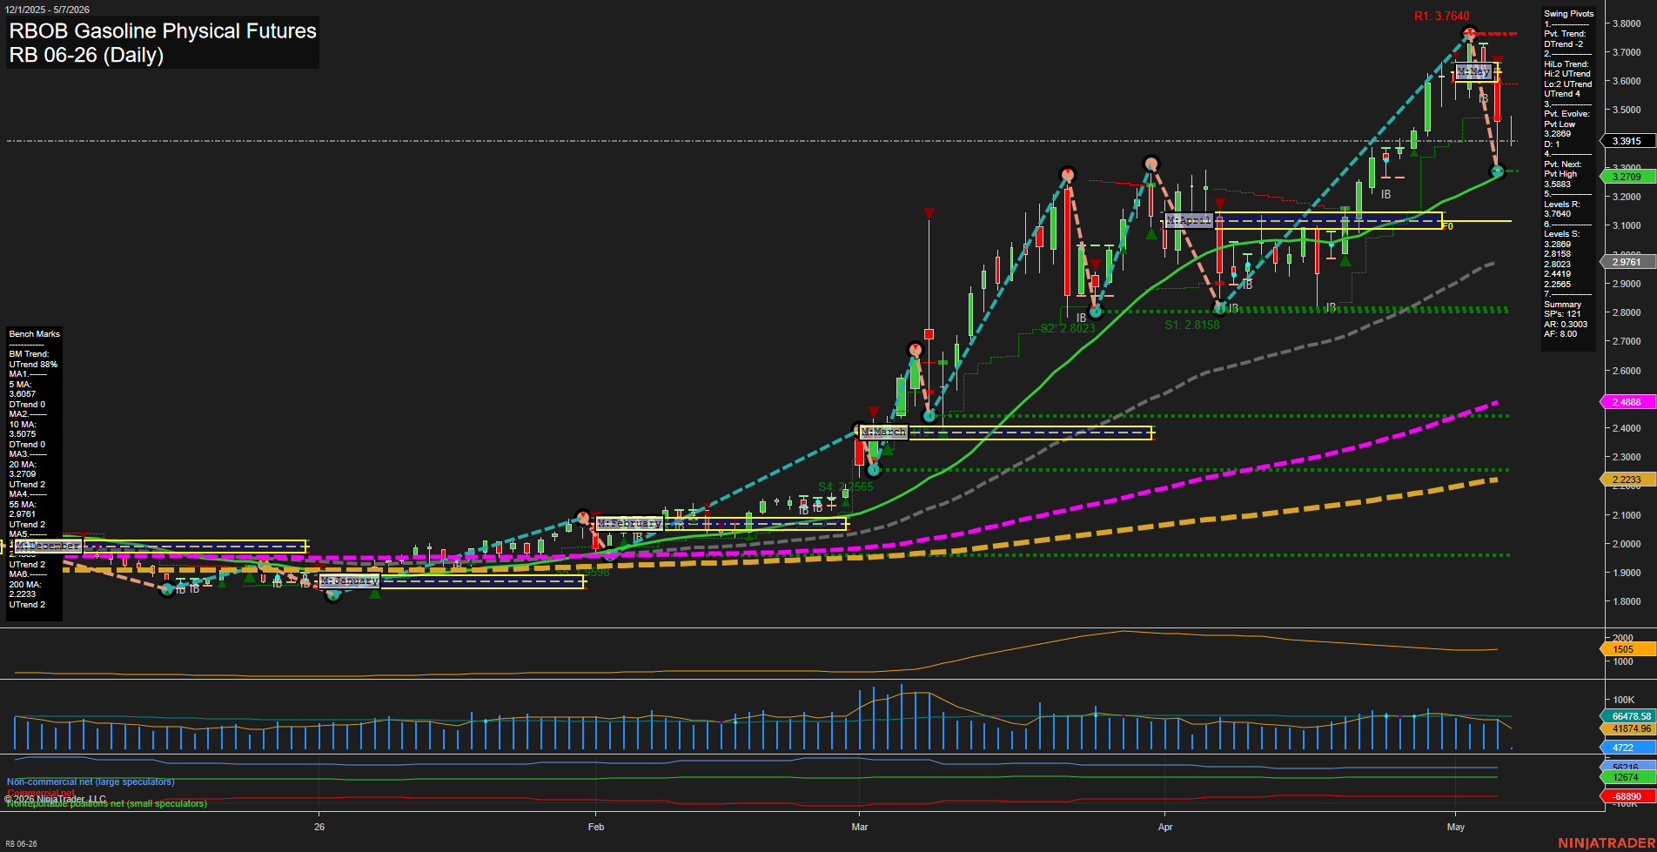The image size is (1657, 852).
Task: Click the RB 06-26 tab label at bottom
Action: coord(21,844)
